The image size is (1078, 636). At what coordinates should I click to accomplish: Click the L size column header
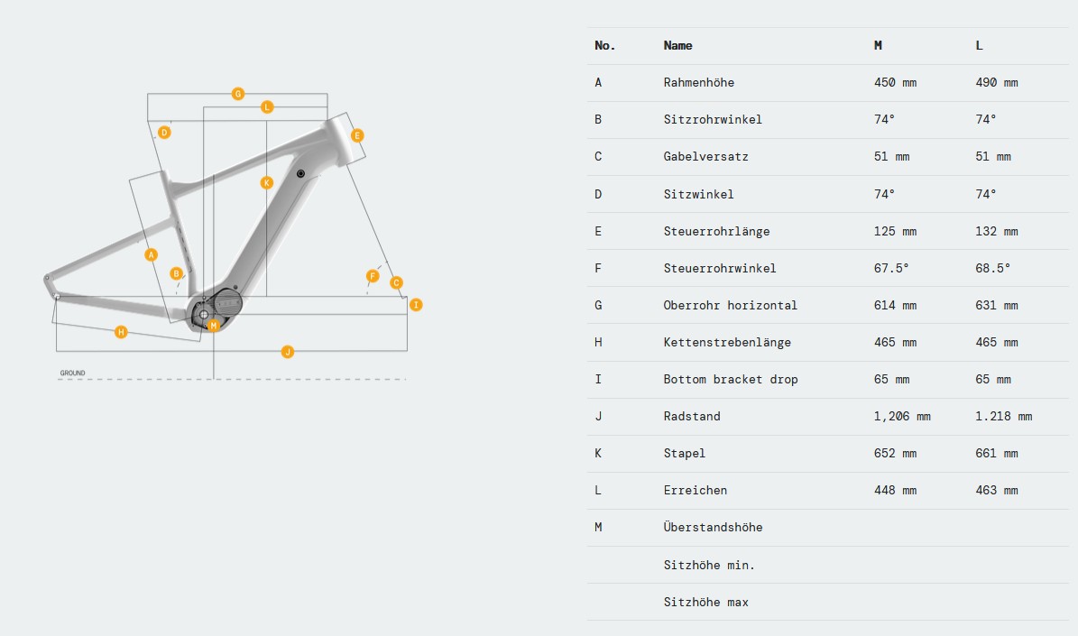click(x=979, y=45)
